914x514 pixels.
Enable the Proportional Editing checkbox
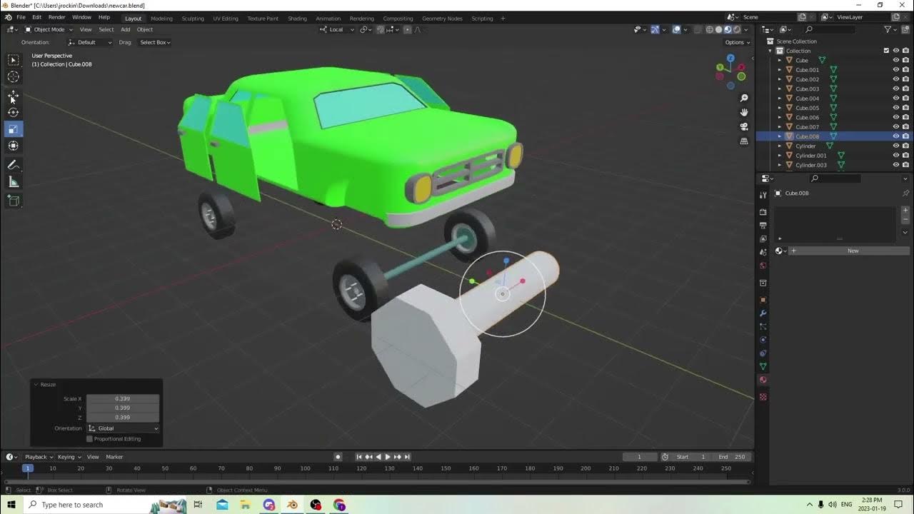89,438
